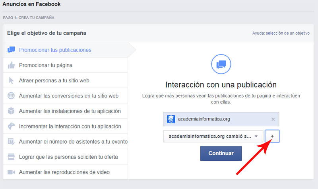Viewport: 318px width, 189px height.
Task: Click the 'PASO 1: CREA TU CAMPAÑA' step label
Action: click(x=29, y=18)
